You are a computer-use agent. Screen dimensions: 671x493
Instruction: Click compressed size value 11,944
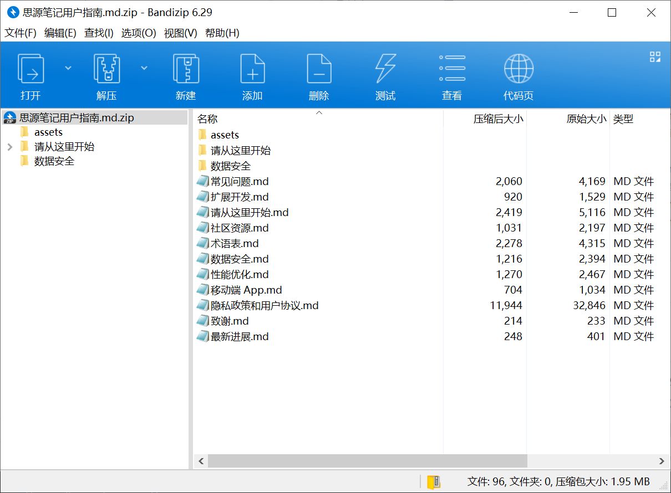[506, 305]
